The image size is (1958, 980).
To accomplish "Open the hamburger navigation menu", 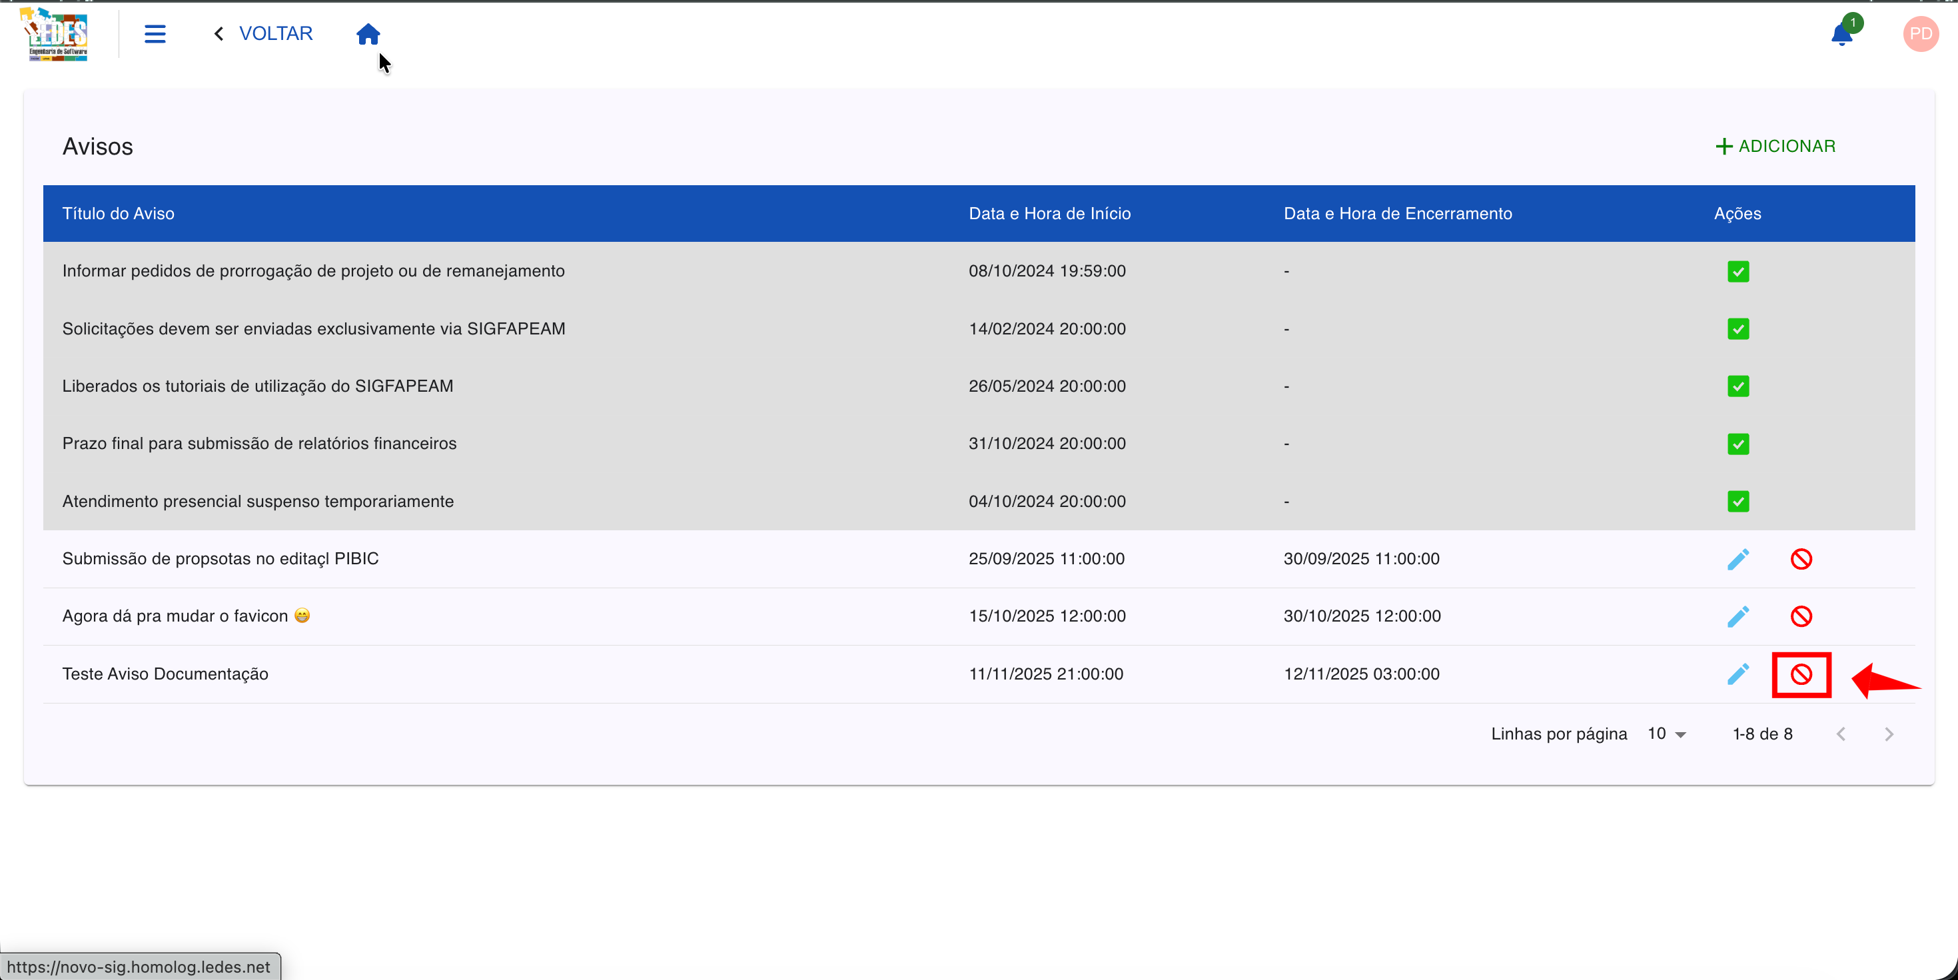I will (155, 33).
